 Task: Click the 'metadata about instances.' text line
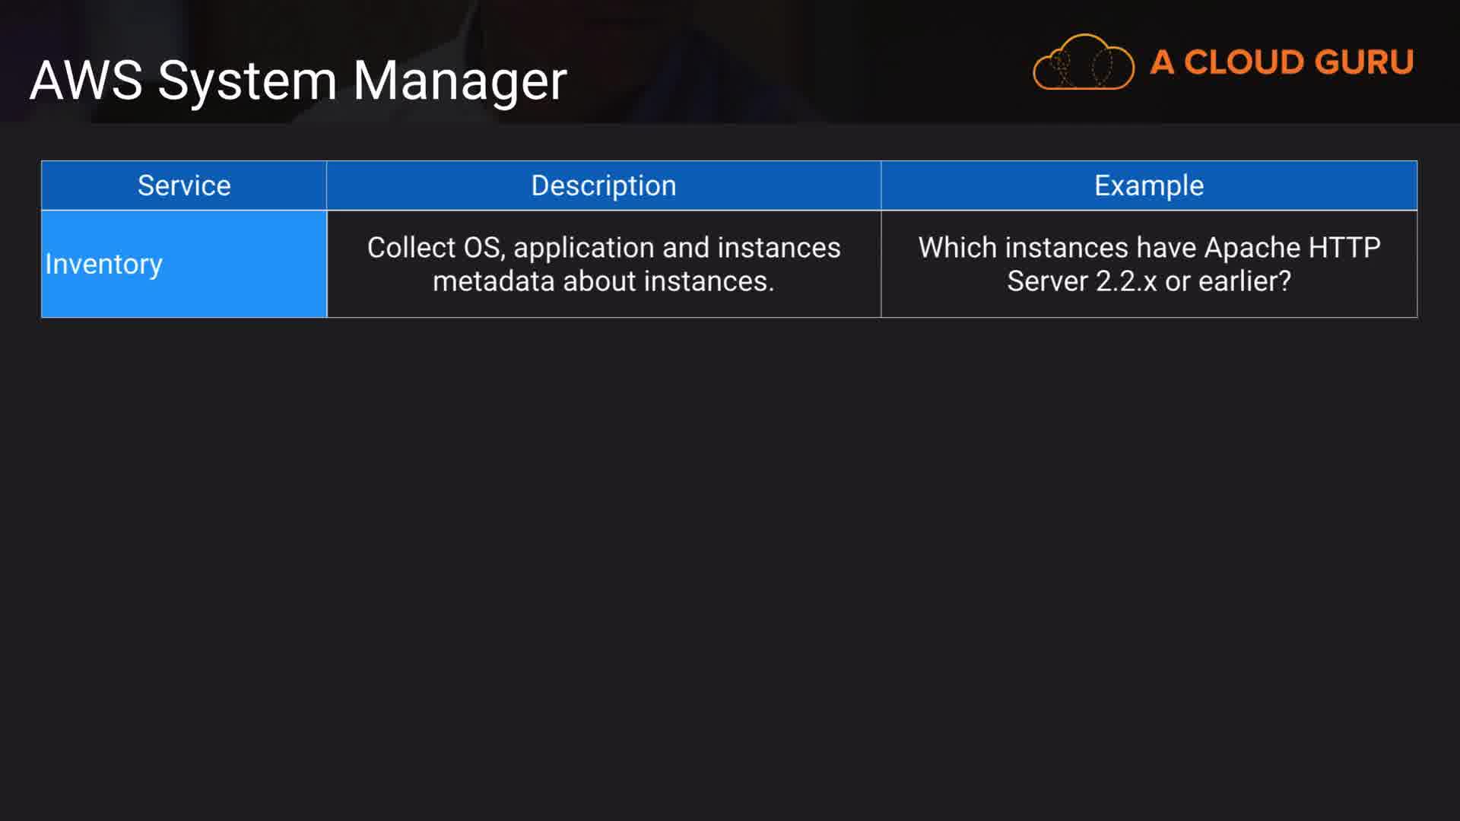pos(603,281)
